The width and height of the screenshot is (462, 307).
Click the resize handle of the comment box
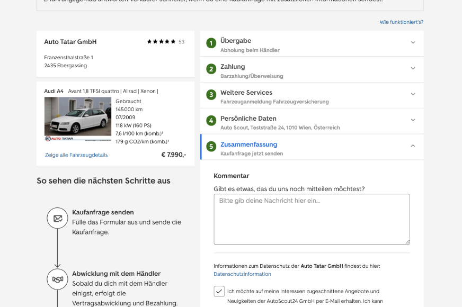pyautogui.click(x=407, y=242)
